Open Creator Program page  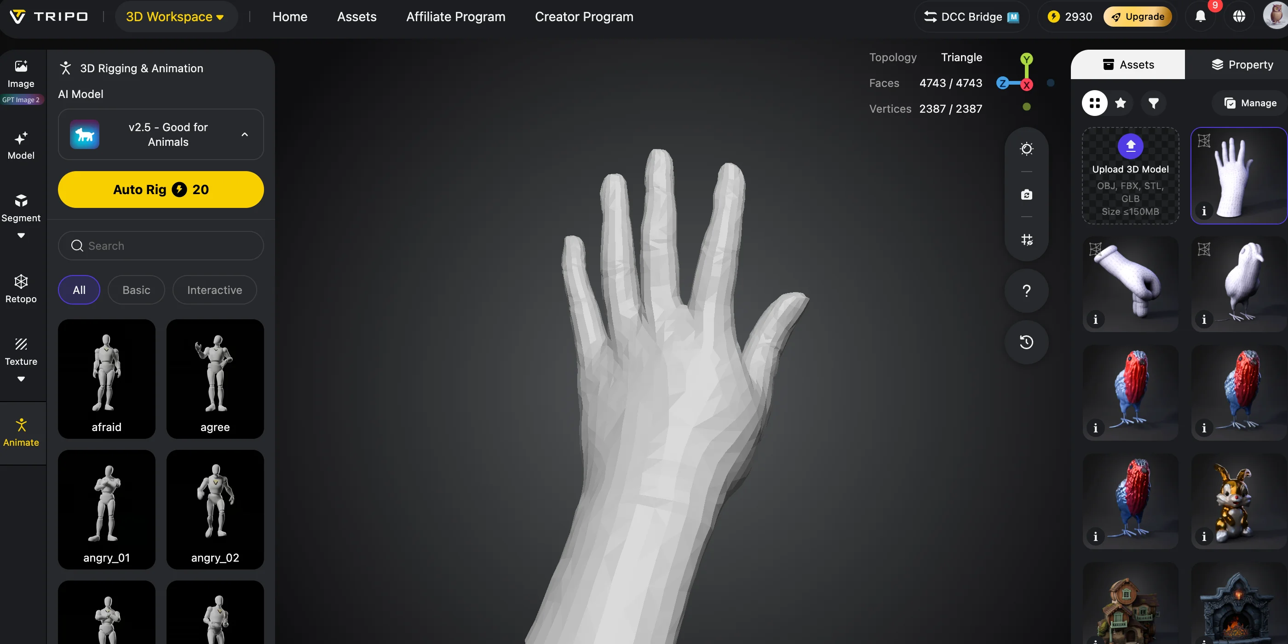pos(583,17)
